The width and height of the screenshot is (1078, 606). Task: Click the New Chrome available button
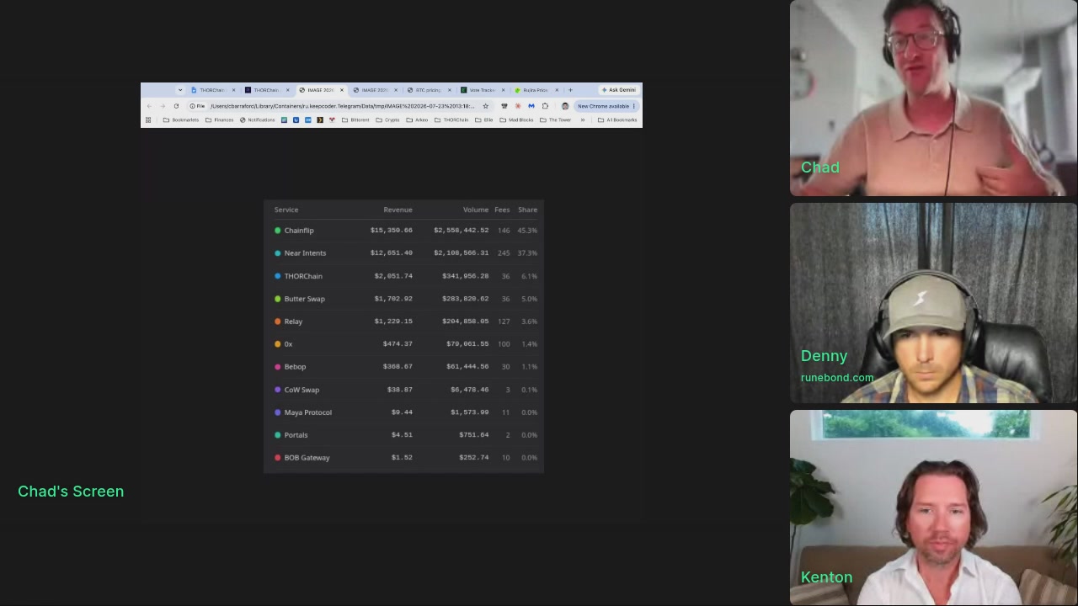pos(606,106)
